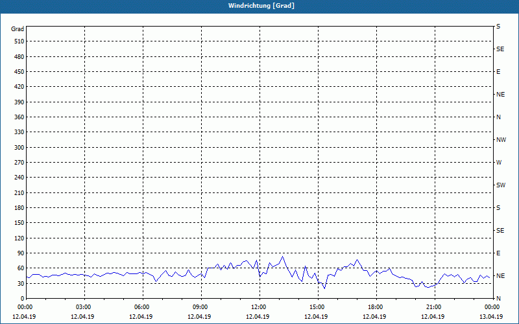Select the 480 degree axis label
The width and height of the screenshot is (519, 324).
click(x=18, y=56)
